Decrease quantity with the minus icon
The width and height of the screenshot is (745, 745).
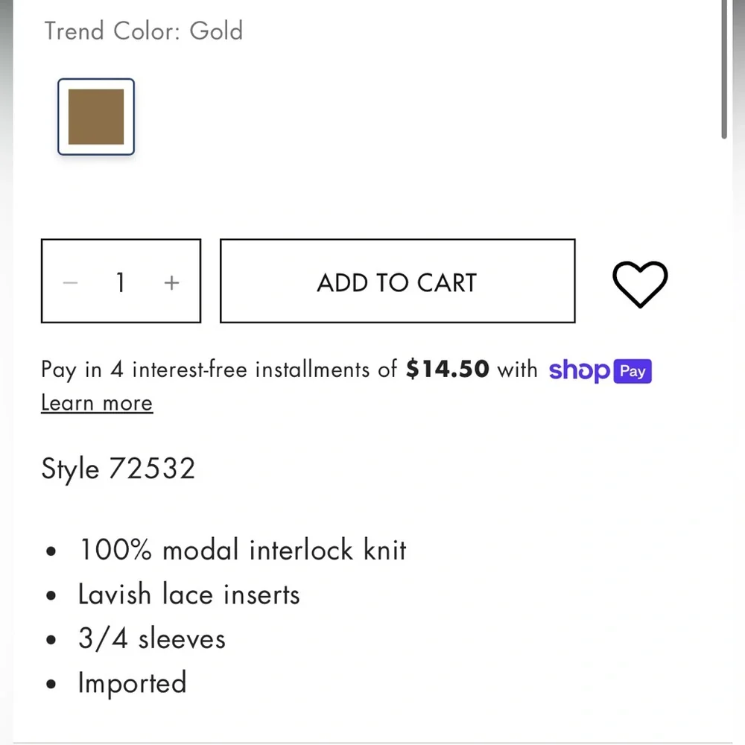point(70,282)
